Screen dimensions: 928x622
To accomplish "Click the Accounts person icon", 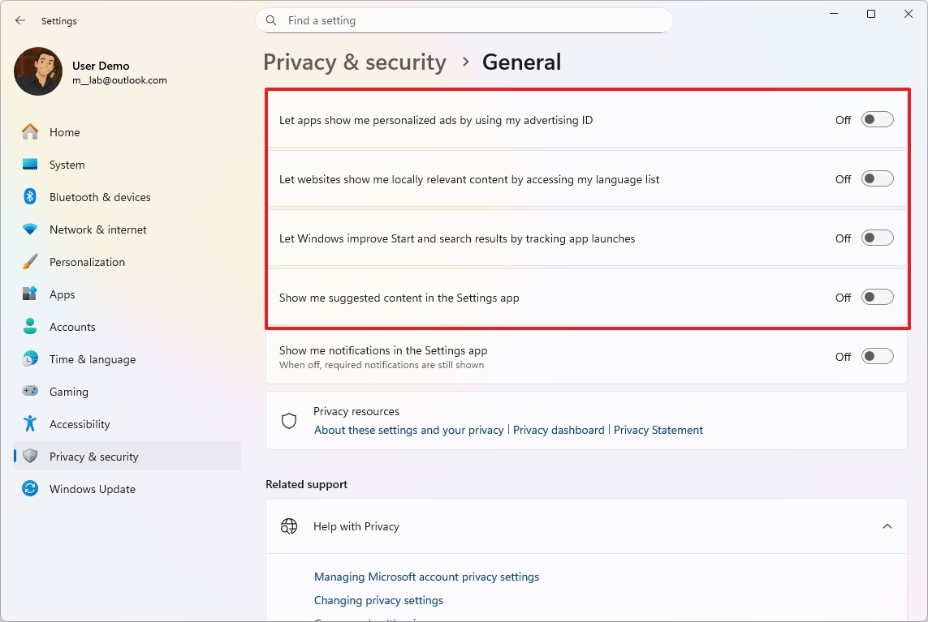I will pyautogui.click(x=32, y=326).
